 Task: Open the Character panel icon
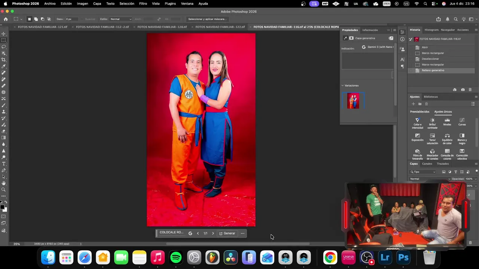tap(402, 59)
